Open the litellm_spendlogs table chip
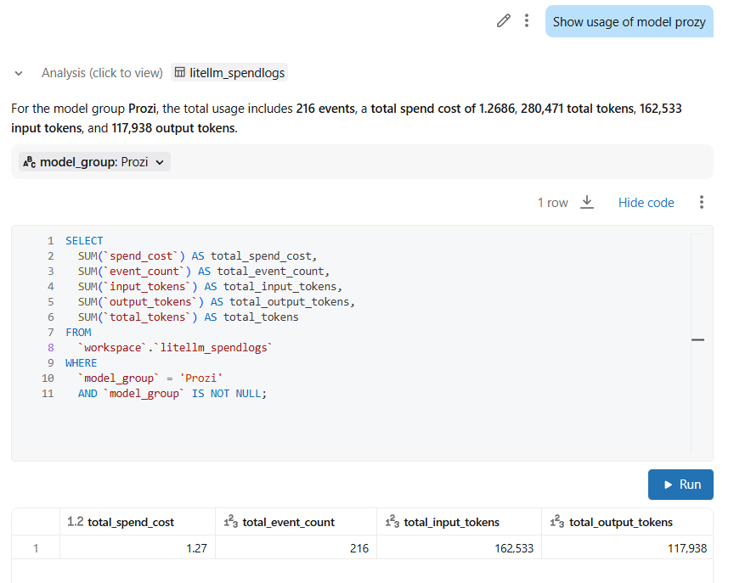 coord(229,73)
